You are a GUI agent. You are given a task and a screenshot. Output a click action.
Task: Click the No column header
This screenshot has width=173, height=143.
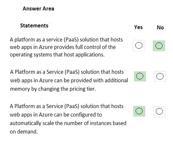pyautogui.click(x=160, y=27)
